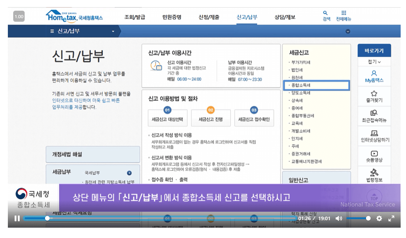Click the 국세납부 round arrow icon
Viewport: 406px width, 238px height.
tap(129, 173)
